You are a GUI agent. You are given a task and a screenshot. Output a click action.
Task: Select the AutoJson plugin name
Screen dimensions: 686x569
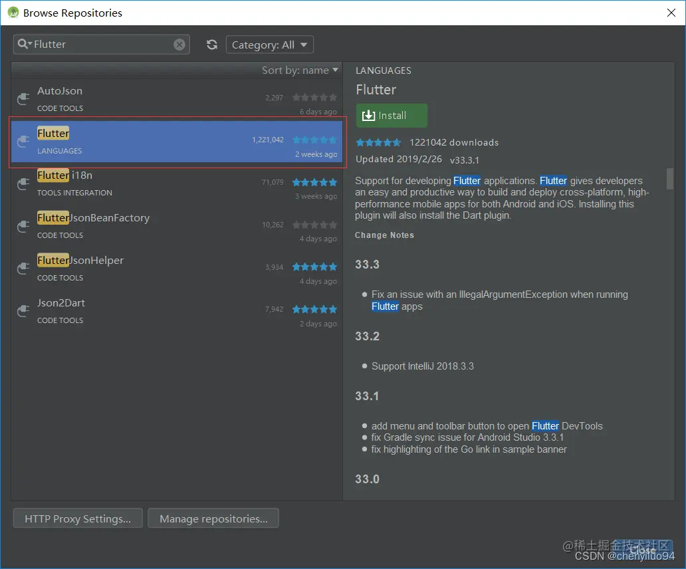pyautogui.click(x=60, y=91)
